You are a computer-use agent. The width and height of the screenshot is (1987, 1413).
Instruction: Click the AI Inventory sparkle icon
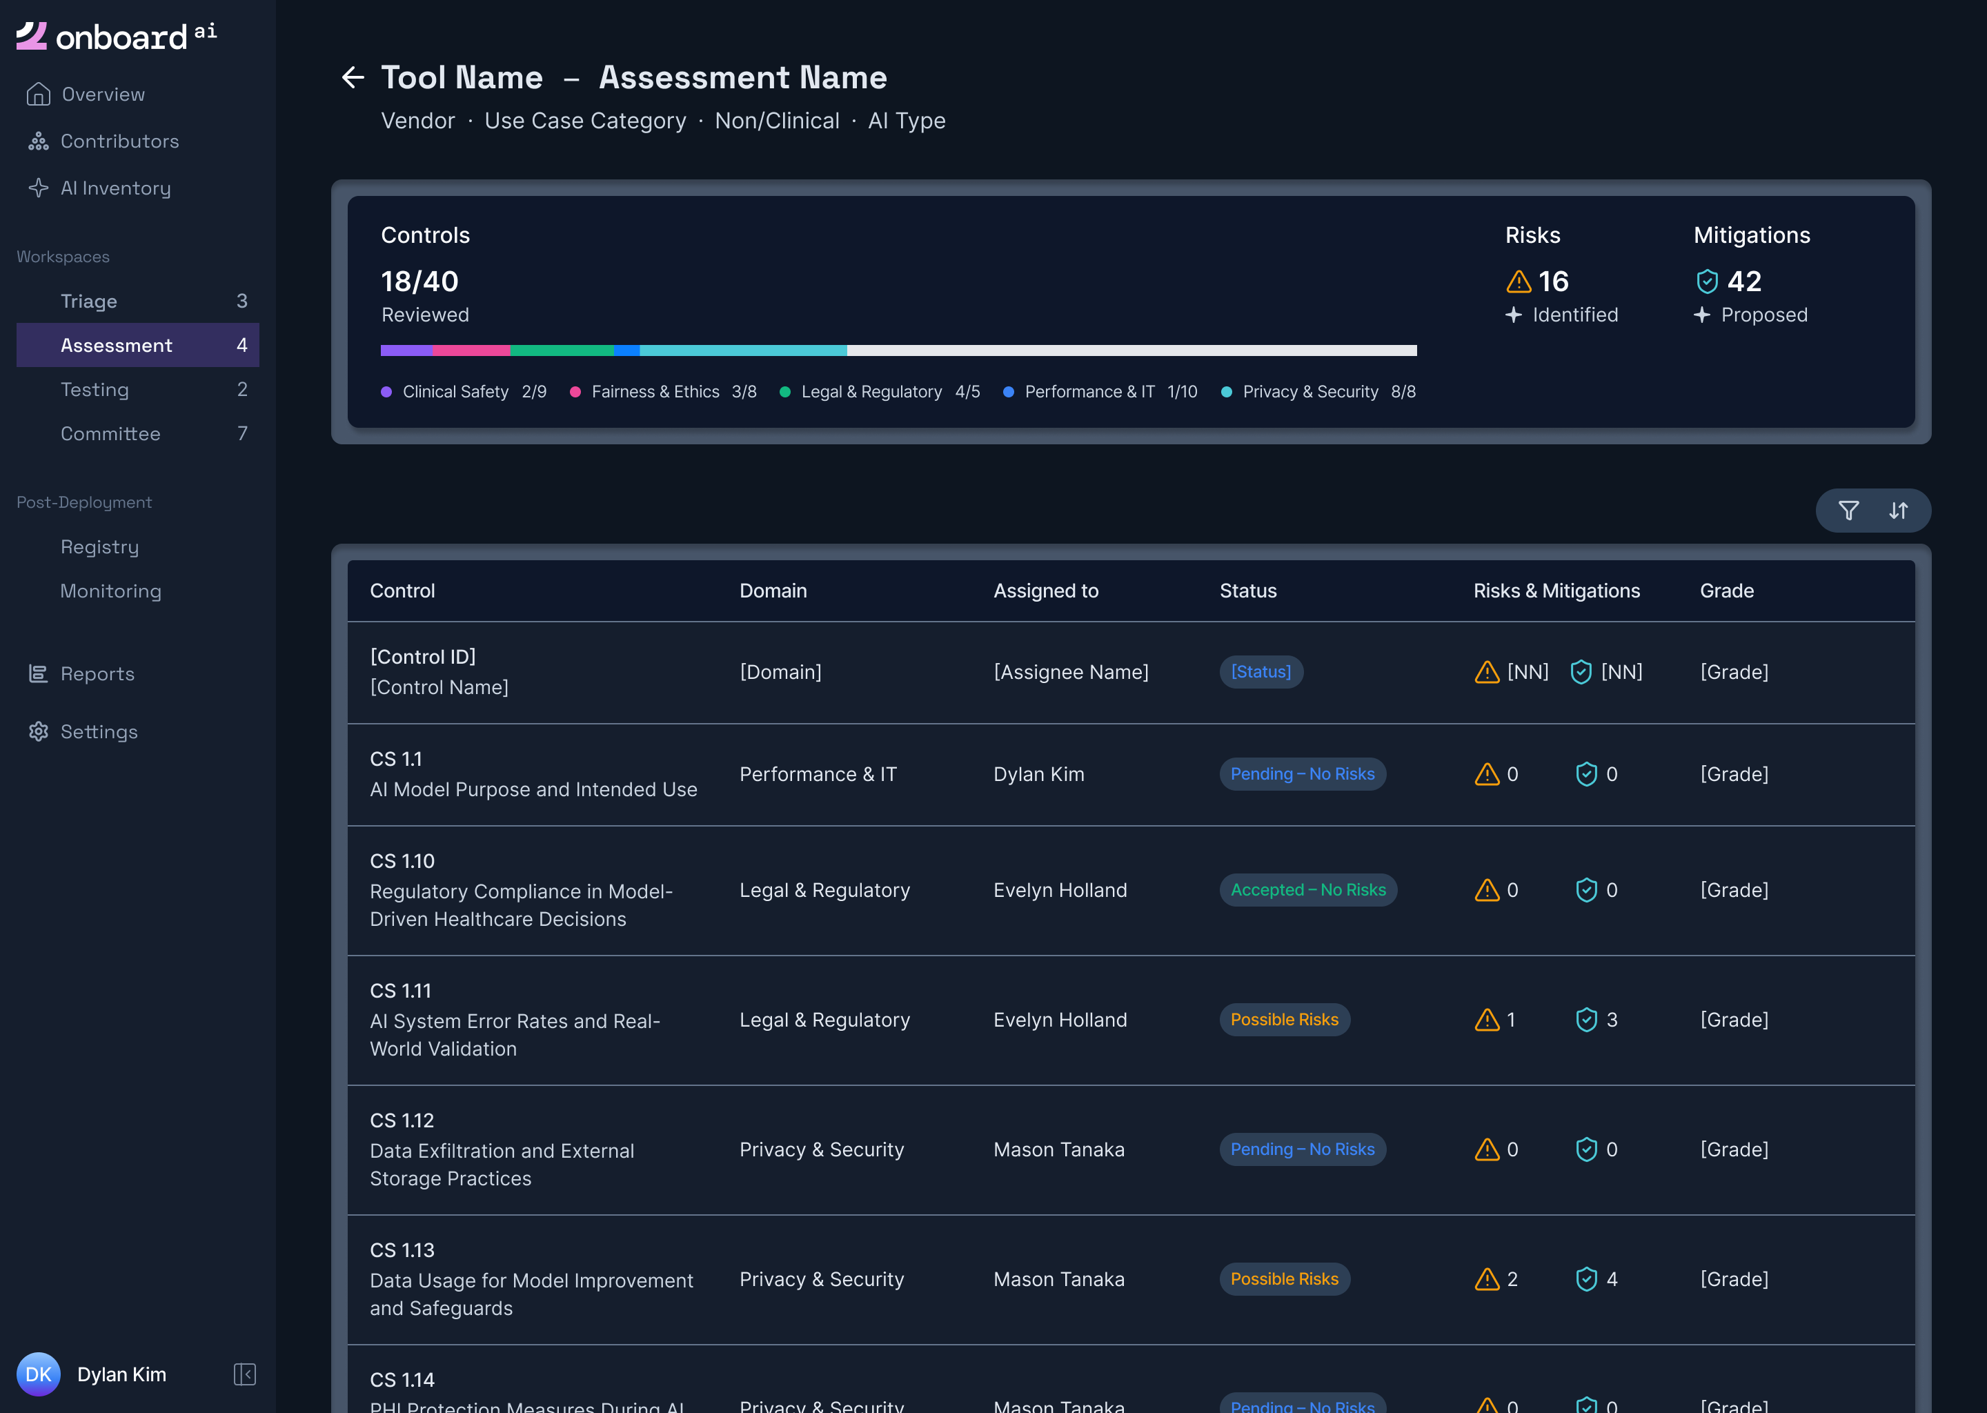[x=38, y=188]
